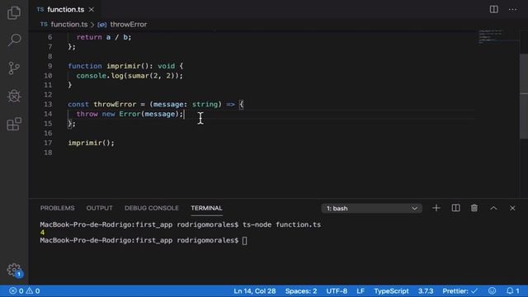Screen dimensions: 528x297
Task: Open editor More Actions menu
Action: point(512,9)
